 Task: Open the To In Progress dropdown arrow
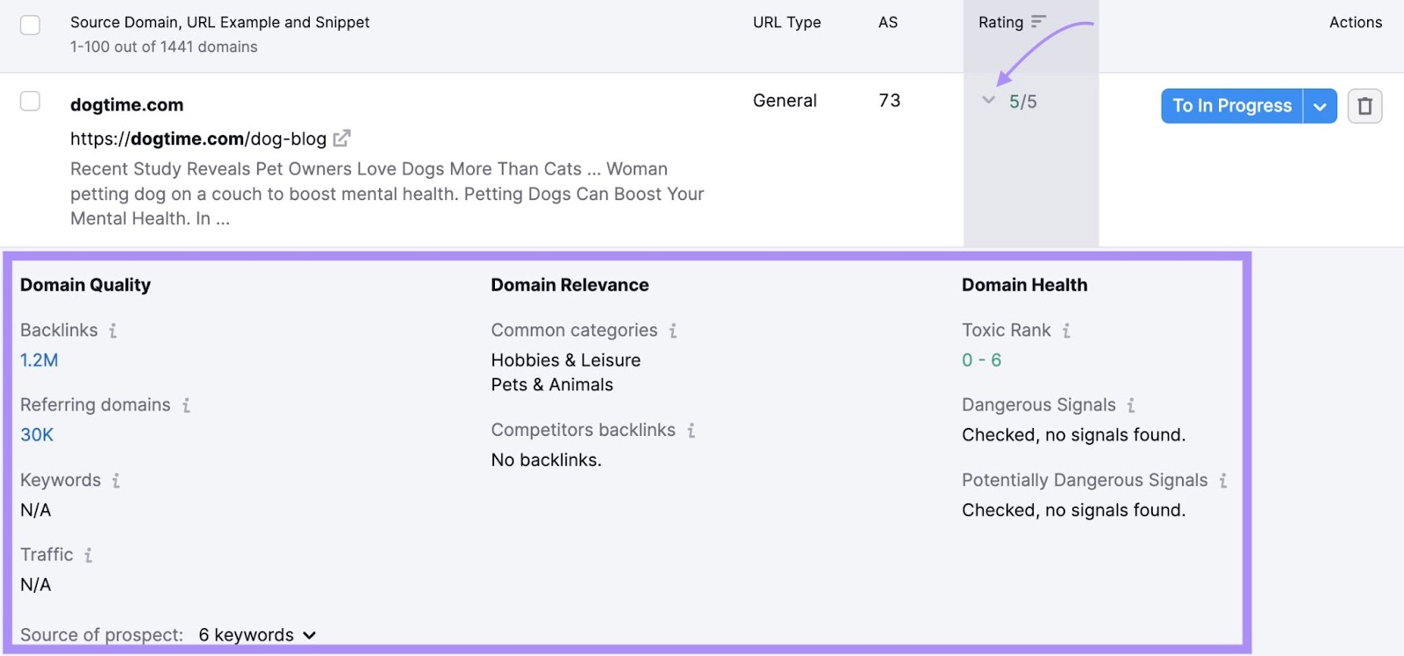1320,105
